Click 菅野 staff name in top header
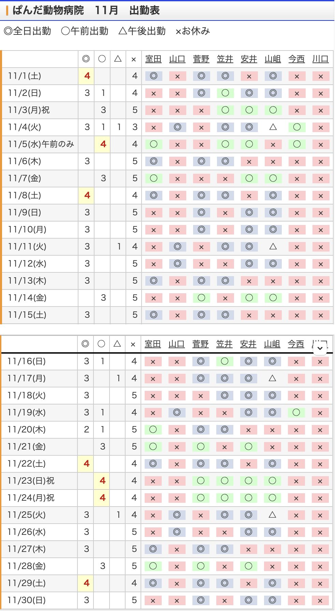Screen dimensions: 335x611 tap(201, 59)
